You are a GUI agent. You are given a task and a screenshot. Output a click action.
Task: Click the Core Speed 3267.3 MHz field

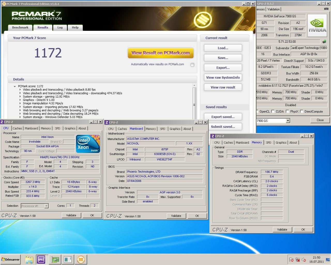tap(33, 182)
